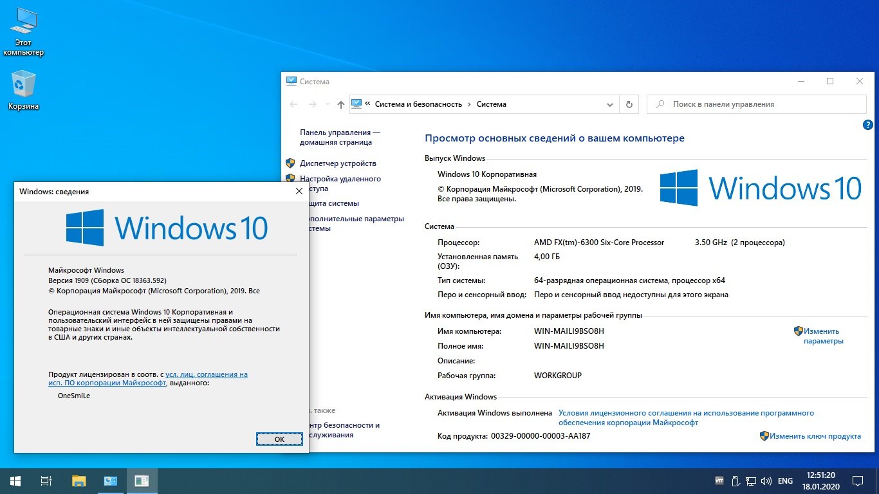Click the product ID 00329-00000-00003-AA187
The image size is (879, 494).
click(540, 436)
